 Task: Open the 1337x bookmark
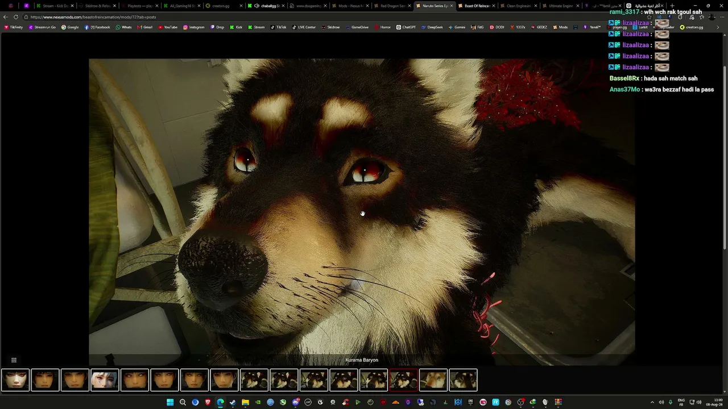(517, 27)
